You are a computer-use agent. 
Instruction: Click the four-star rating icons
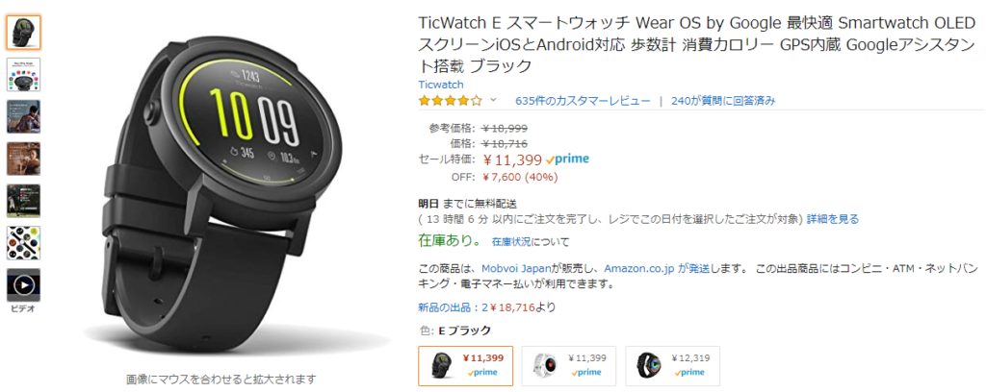[451, 100]
